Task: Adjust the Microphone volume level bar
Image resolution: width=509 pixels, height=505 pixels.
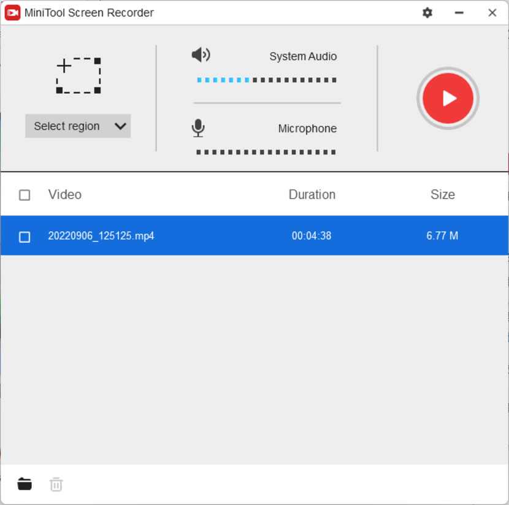Action: (266, 152)
